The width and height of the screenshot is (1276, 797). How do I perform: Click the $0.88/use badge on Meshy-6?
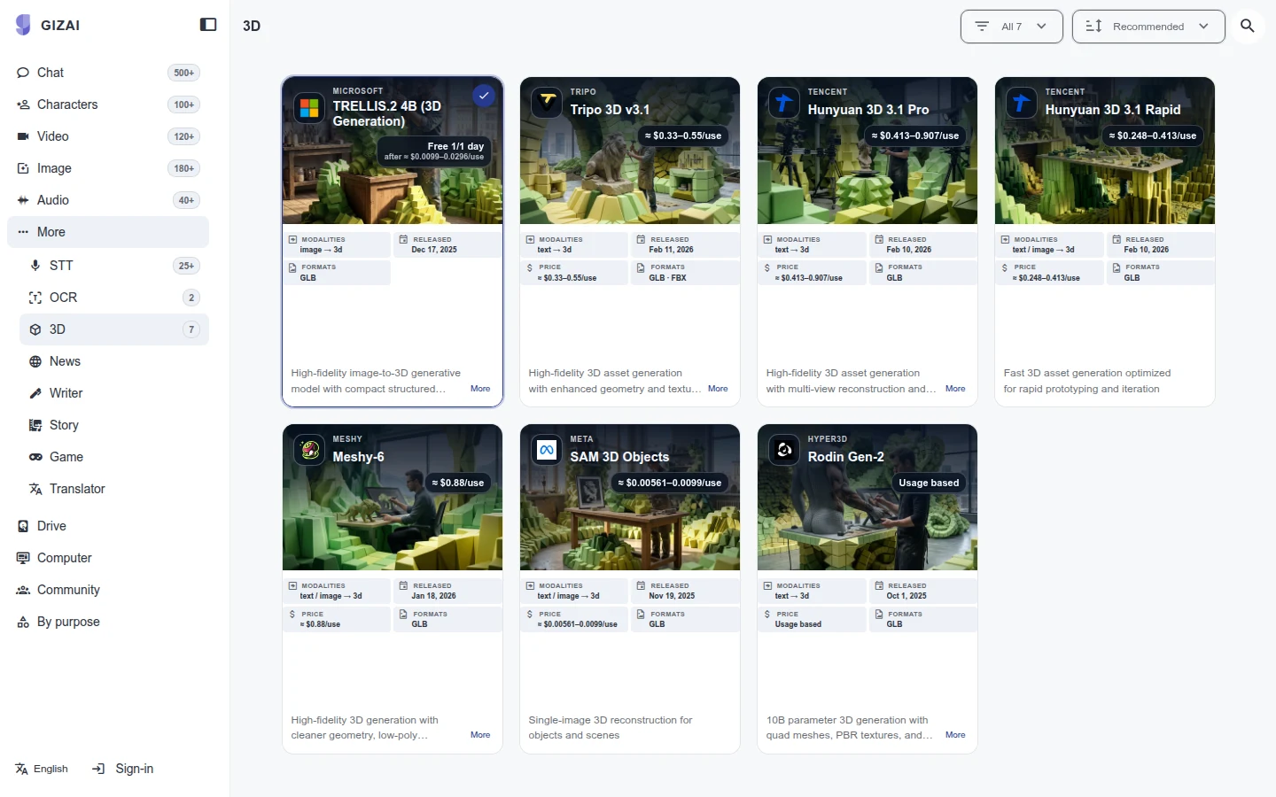coord(458,483)
